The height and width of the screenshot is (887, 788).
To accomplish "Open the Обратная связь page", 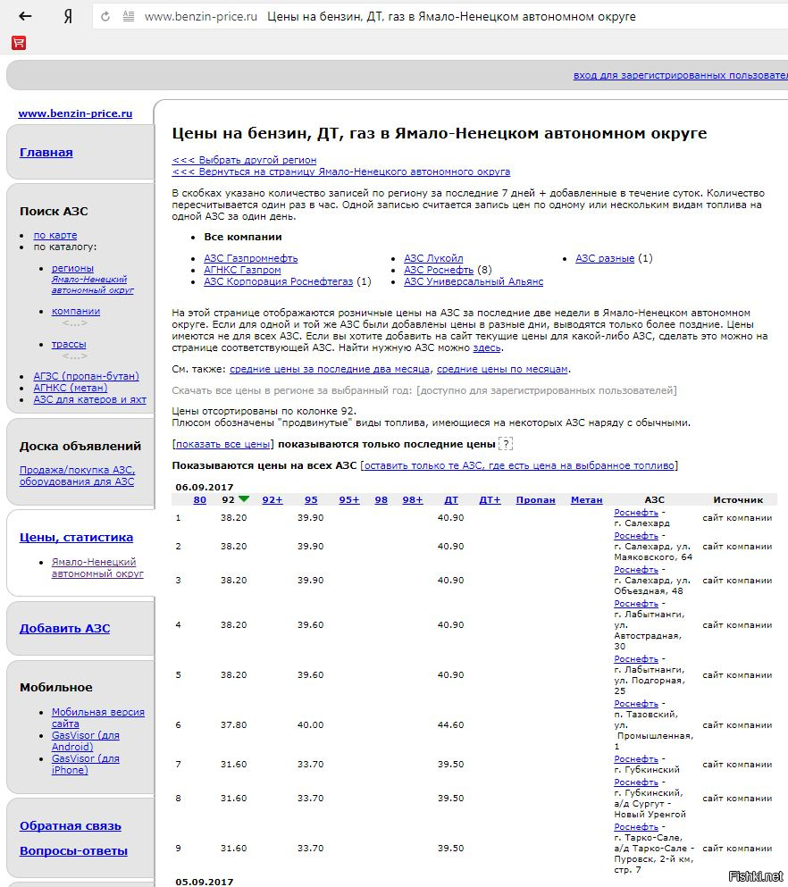I will click(71, 826).
